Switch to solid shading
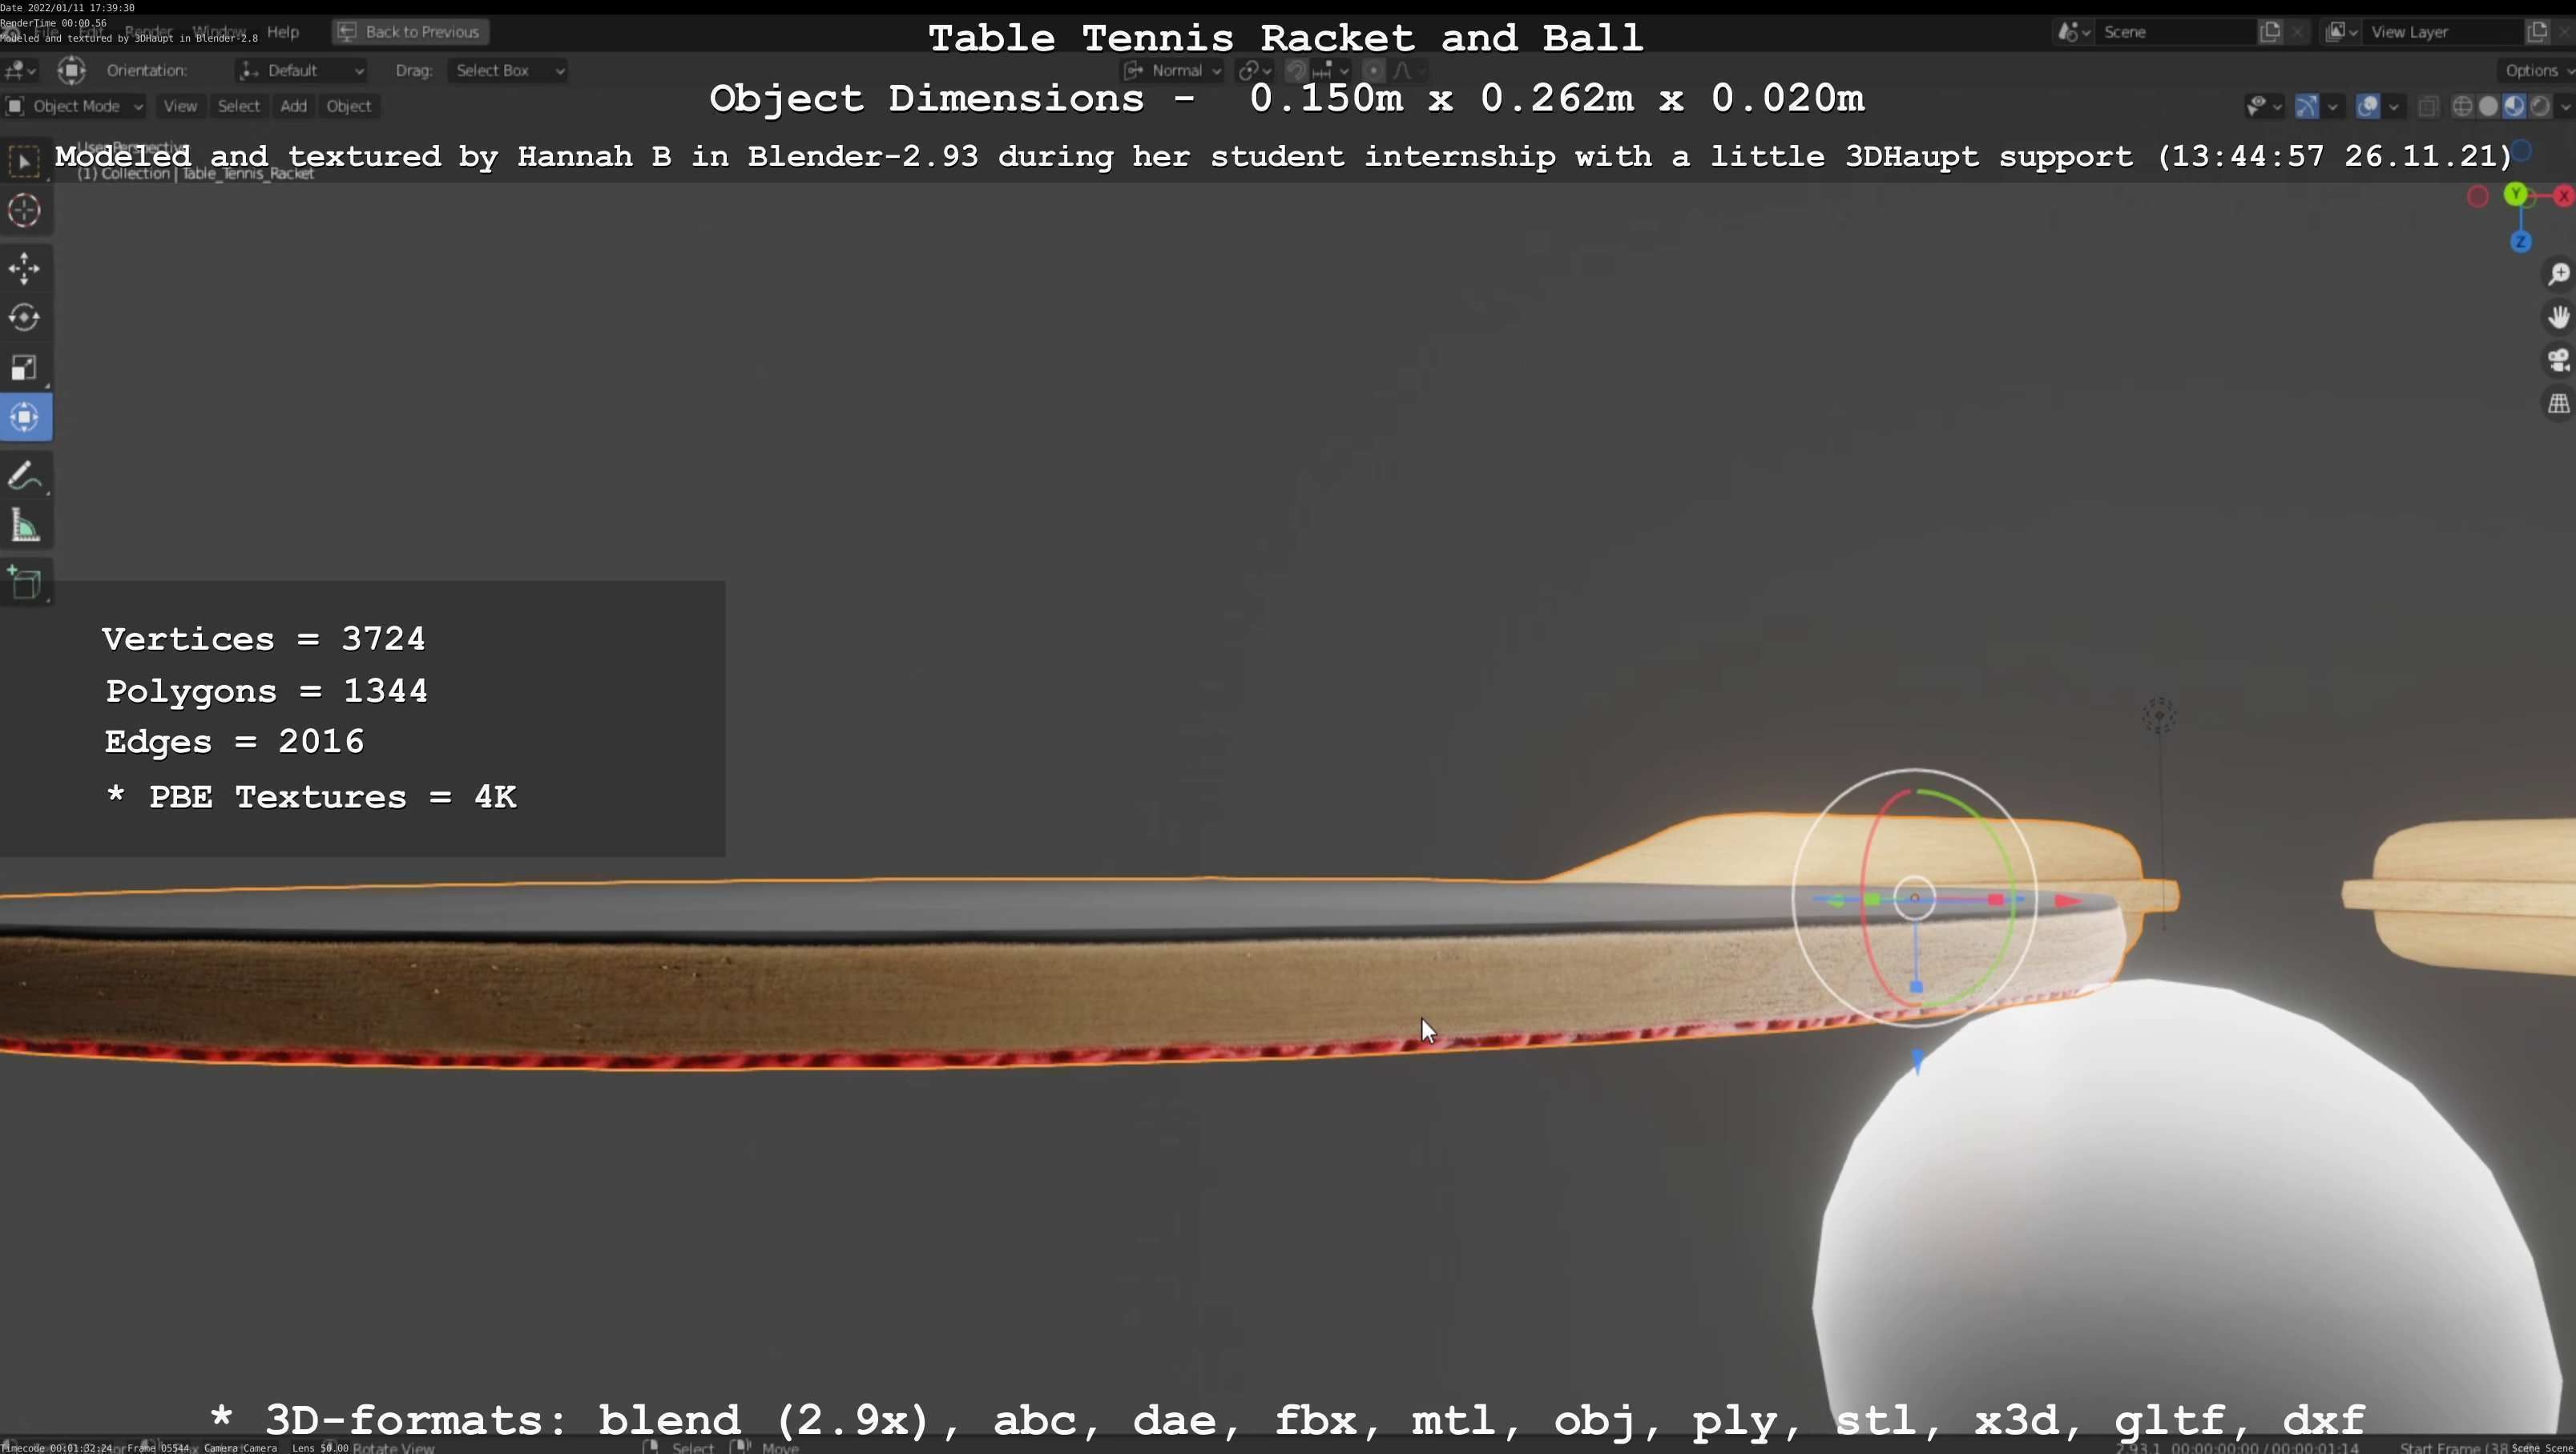 point(2489,106)
